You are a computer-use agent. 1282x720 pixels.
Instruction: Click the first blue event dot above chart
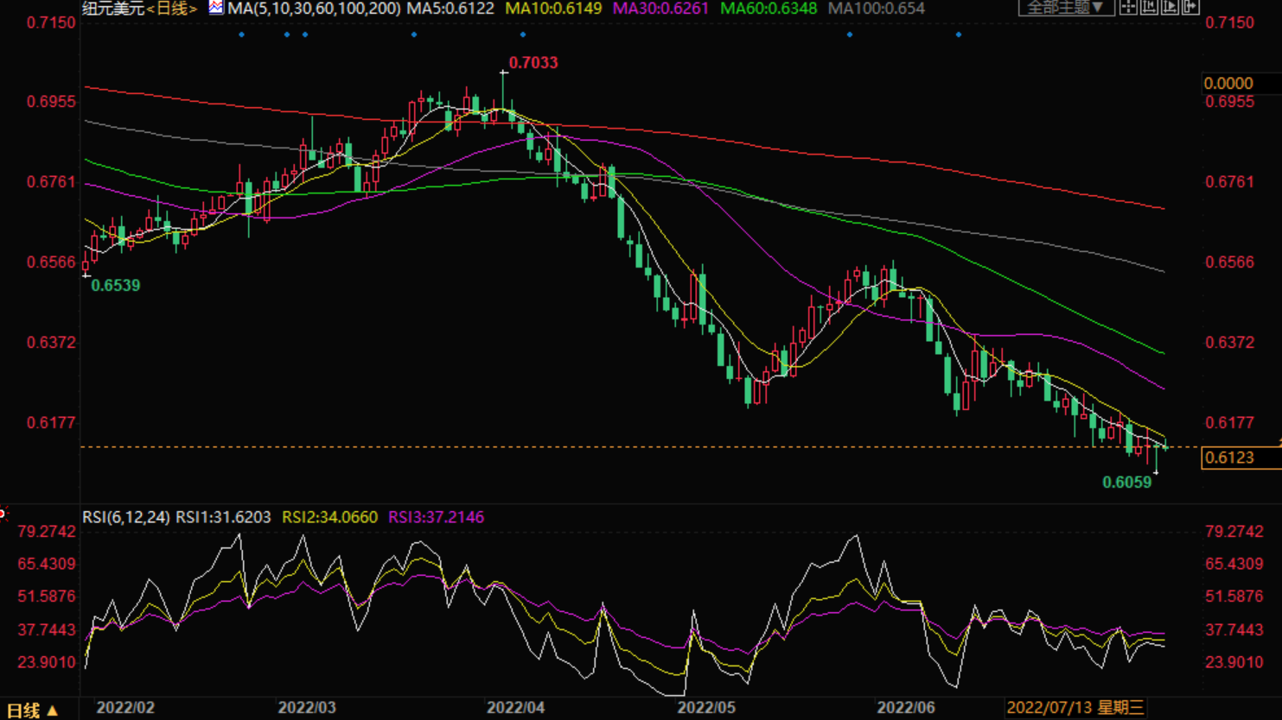[242, 35]
